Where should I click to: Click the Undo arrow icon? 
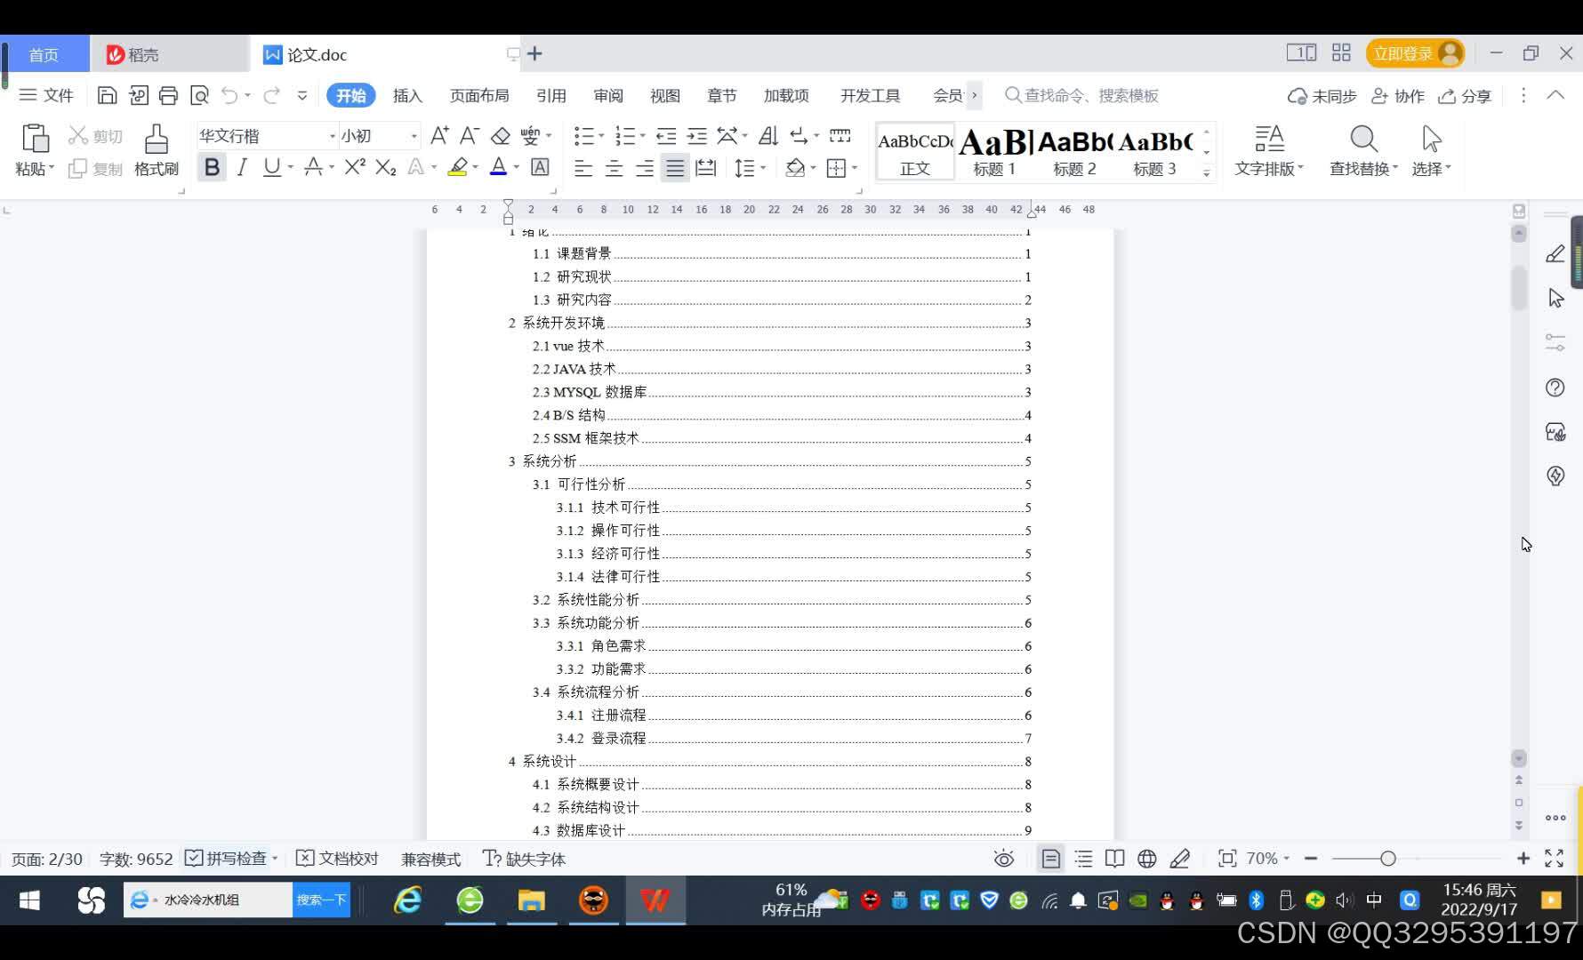click(229, 95)
